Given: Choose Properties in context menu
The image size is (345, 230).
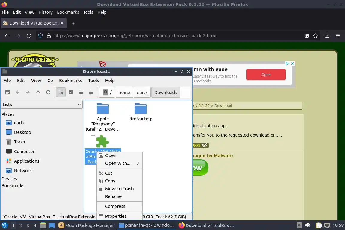Looking at the screenshot, I should (119, 216).
